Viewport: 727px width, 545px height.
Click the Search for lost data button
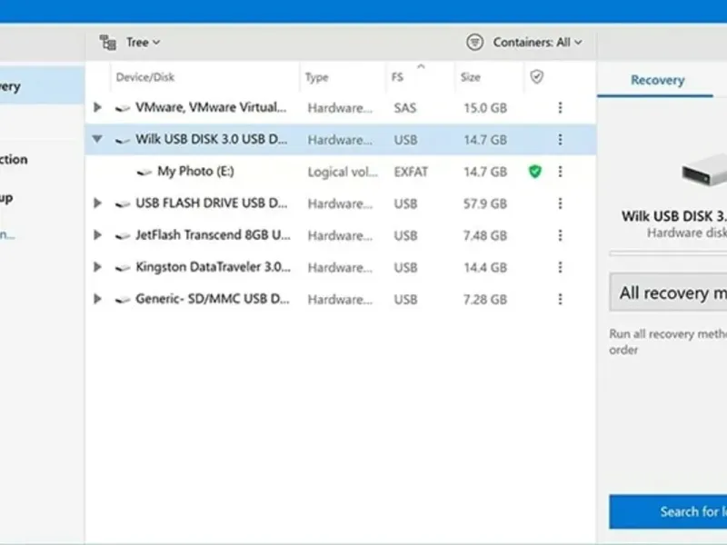(x=668, y=511)
